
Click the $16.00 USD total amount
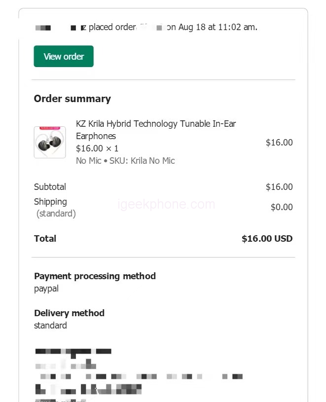267,239
